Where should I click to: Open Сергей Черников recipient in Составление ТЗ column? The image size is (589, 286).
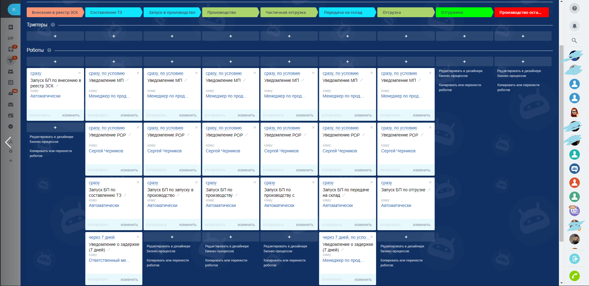pyautogui.click(x=106, y=151)
